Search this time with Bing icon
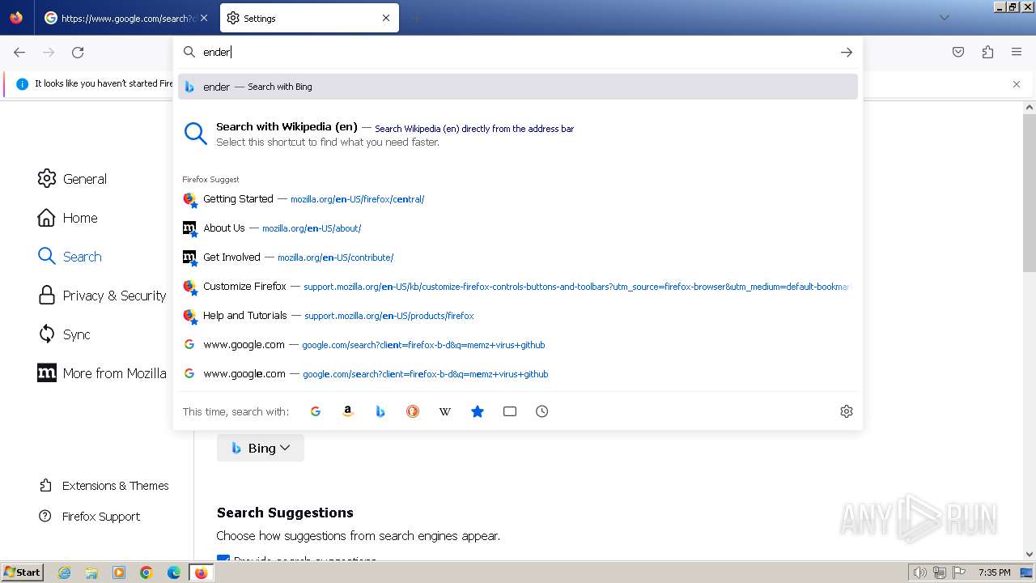 (380, 411)
